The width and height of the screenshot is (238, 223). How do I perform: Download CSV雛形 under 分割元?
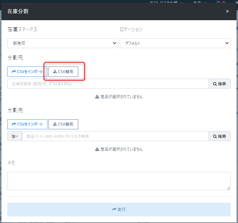(63, 72)
